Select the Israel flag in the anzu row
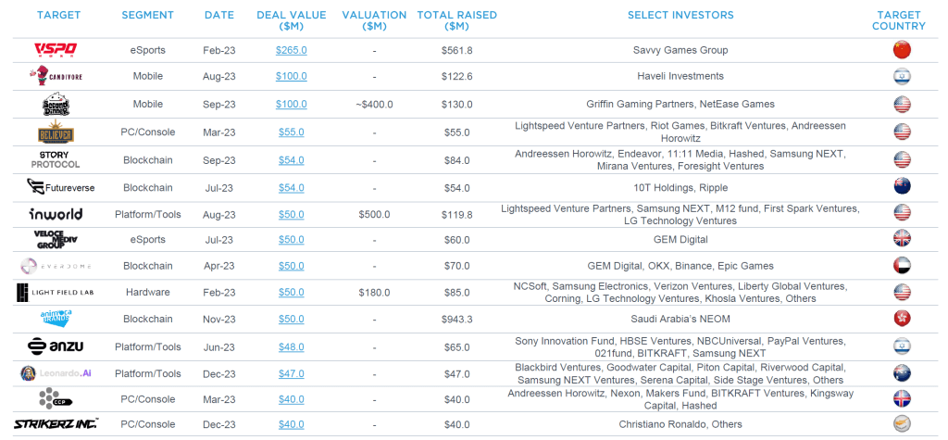 (x=902, y=346)
